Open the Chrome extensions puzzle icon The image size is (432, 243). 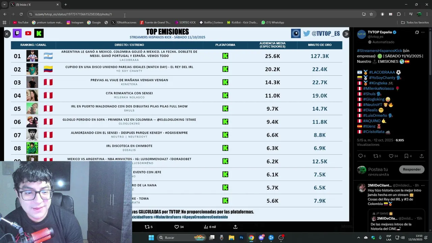(x=399, y=14)
